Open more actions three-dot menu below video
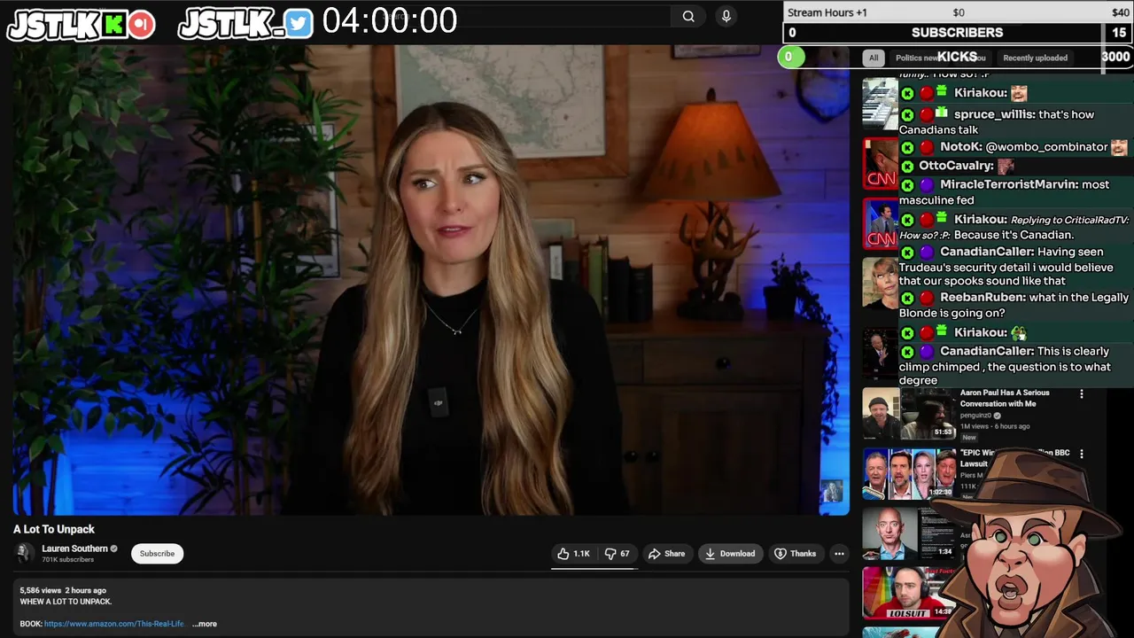 [839, 554]
